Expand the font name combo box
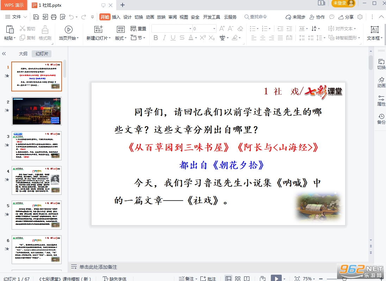 point(190,29)
